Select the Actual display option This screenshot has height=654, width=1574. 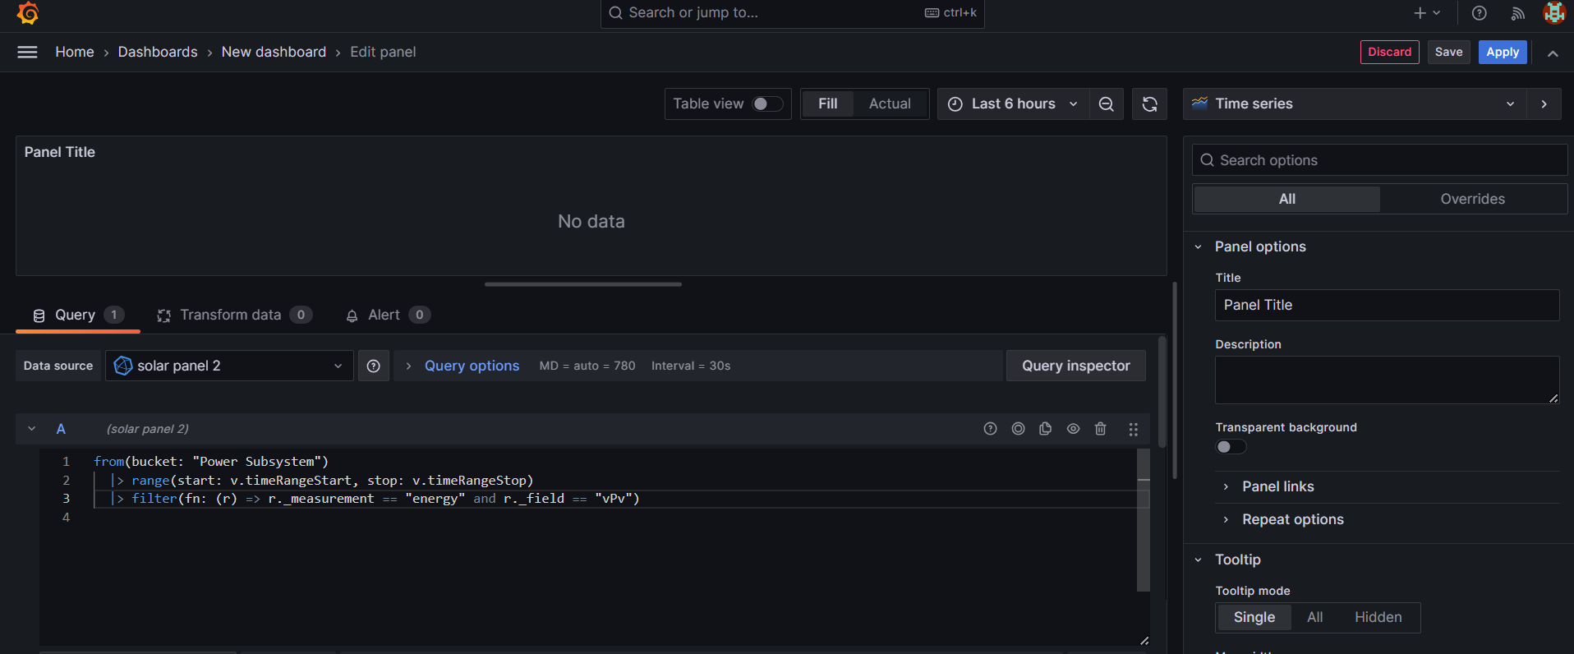pos(890,104)
